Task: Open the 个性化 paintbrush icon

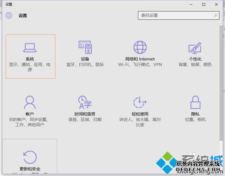Action: (x=195, y=48)
